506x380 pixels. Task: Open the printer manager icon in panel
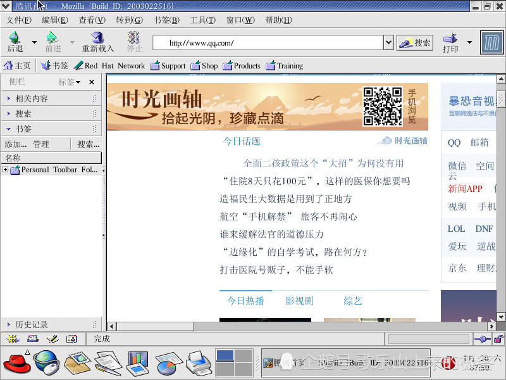pyautogui.click(x=199, y=364)
